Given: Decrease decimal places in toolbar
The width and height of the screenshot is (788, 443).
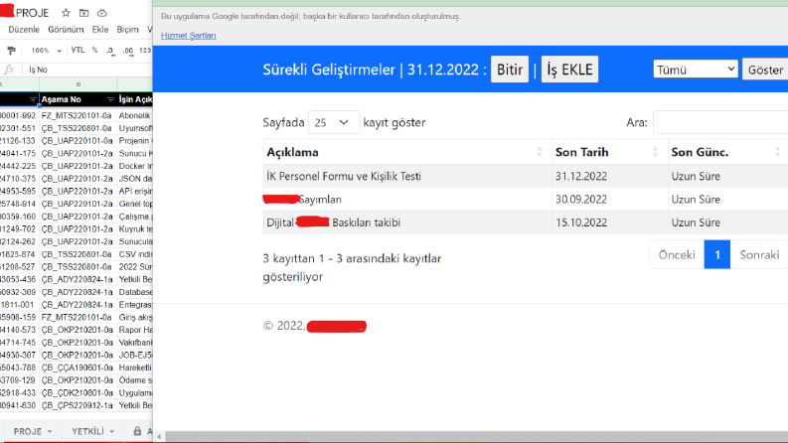Looking at the screenshot, I should [x=110, y=51].
